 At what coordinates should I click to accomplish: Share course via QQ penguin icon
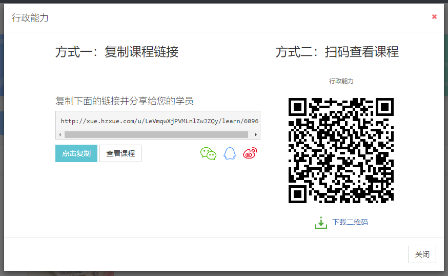click(x=230, y=153)
